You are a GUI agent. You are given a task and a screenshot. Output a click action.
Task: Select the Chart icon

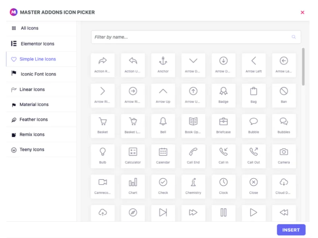click(x=133, y=186)
